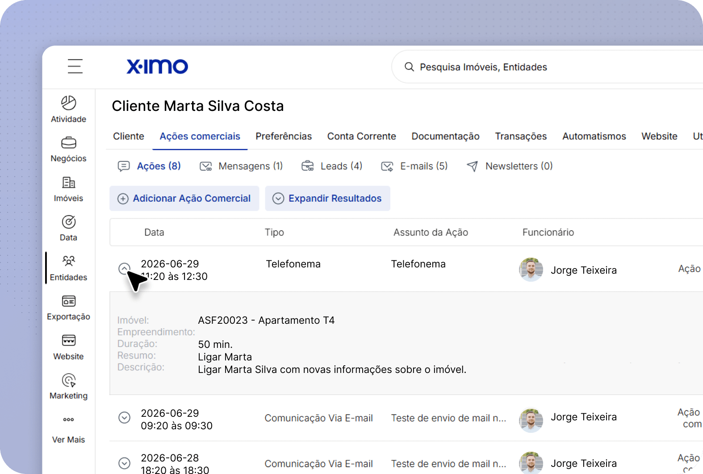Show the Ações (8) sub-tab

point(150,166)
